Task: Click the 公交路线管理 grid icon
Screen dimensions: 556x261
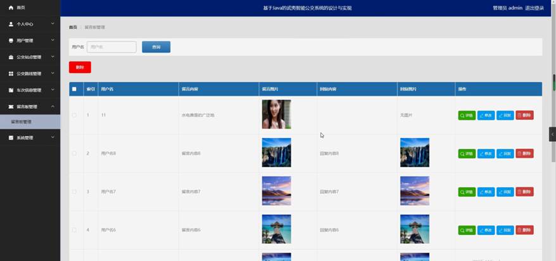Action: tap(11, 73)
